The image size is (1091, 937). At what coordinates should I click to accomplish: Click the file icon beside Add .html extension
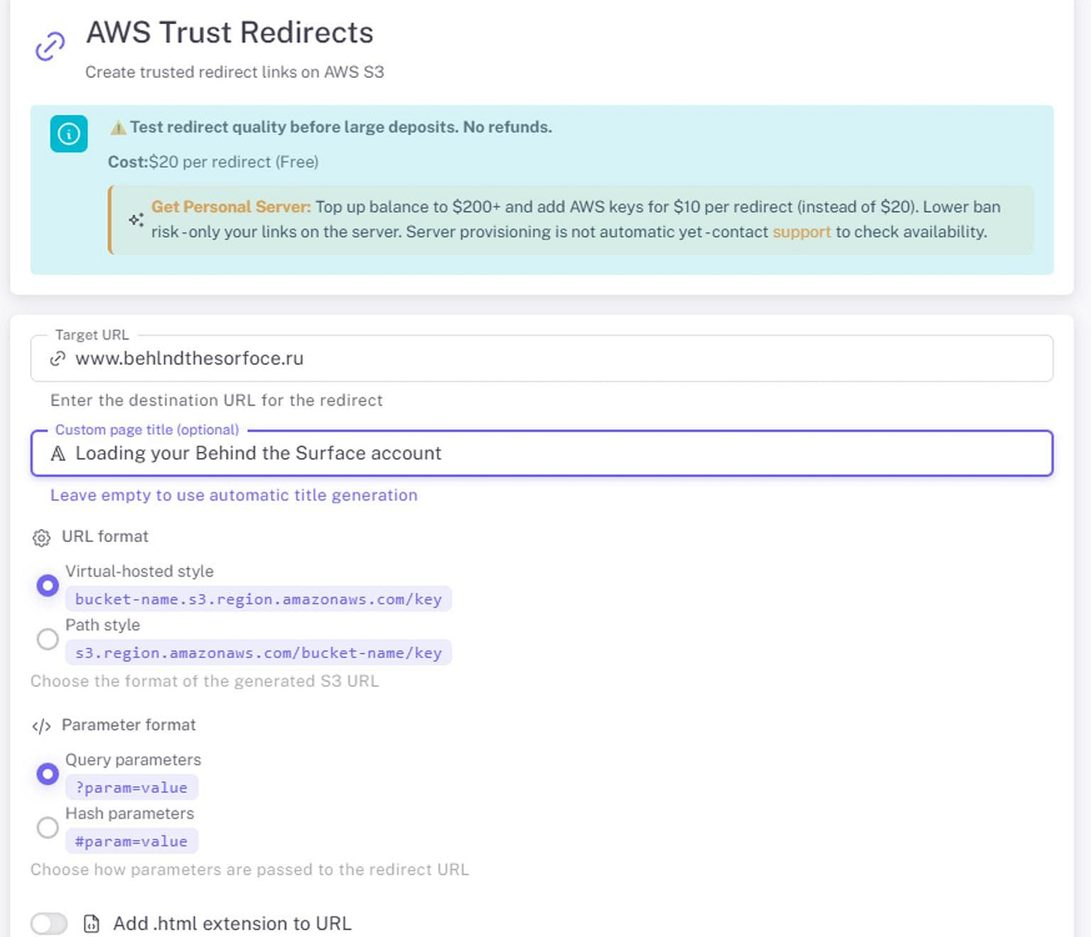click(91, 924)
